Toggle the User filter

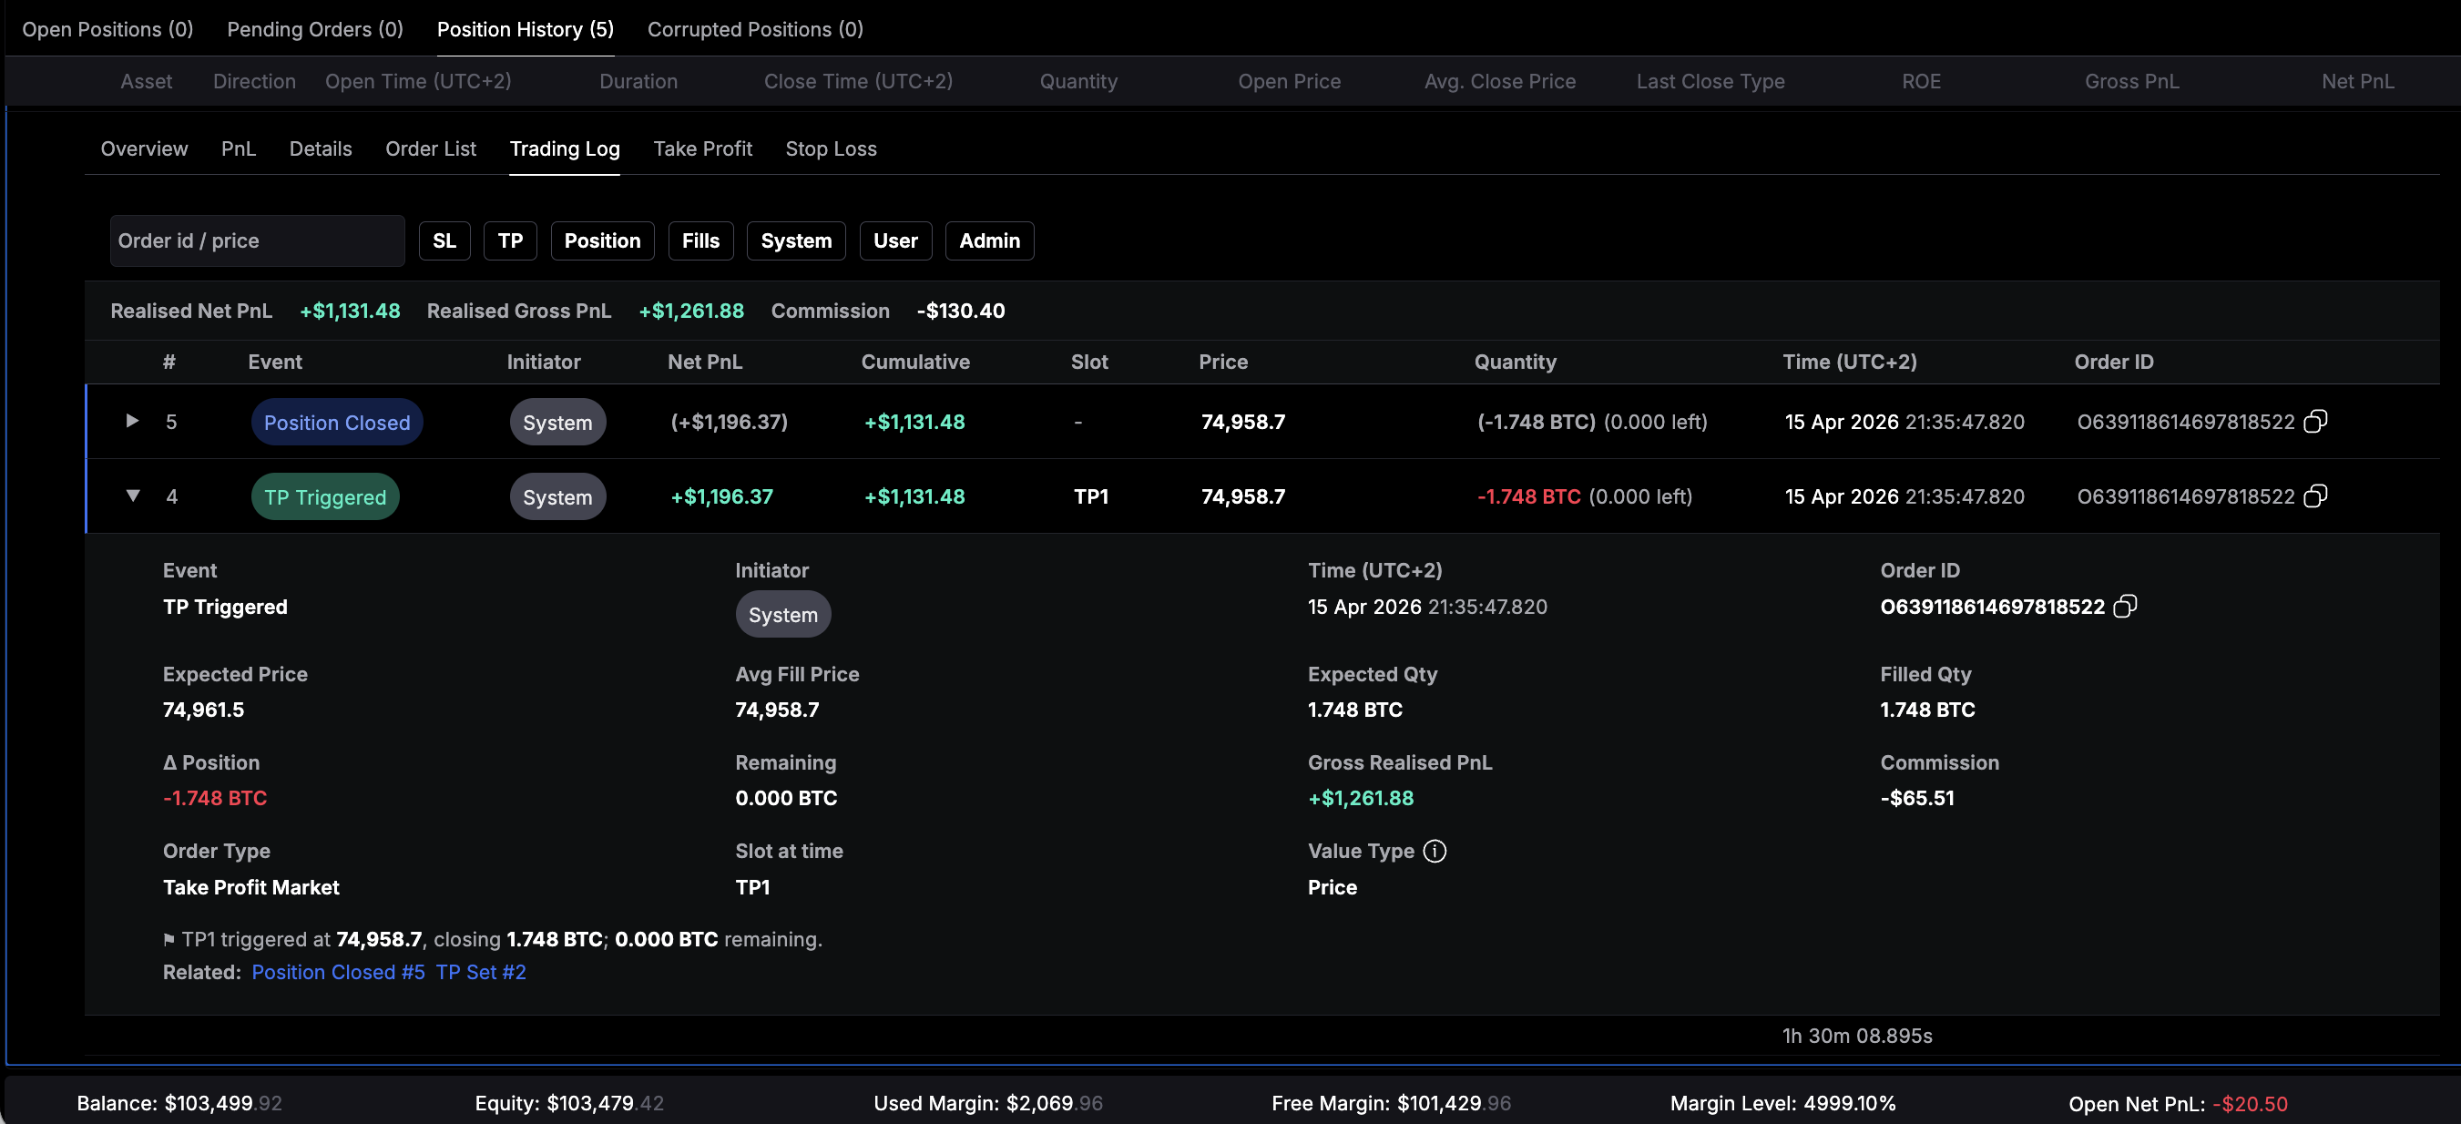tap(895, 240)
